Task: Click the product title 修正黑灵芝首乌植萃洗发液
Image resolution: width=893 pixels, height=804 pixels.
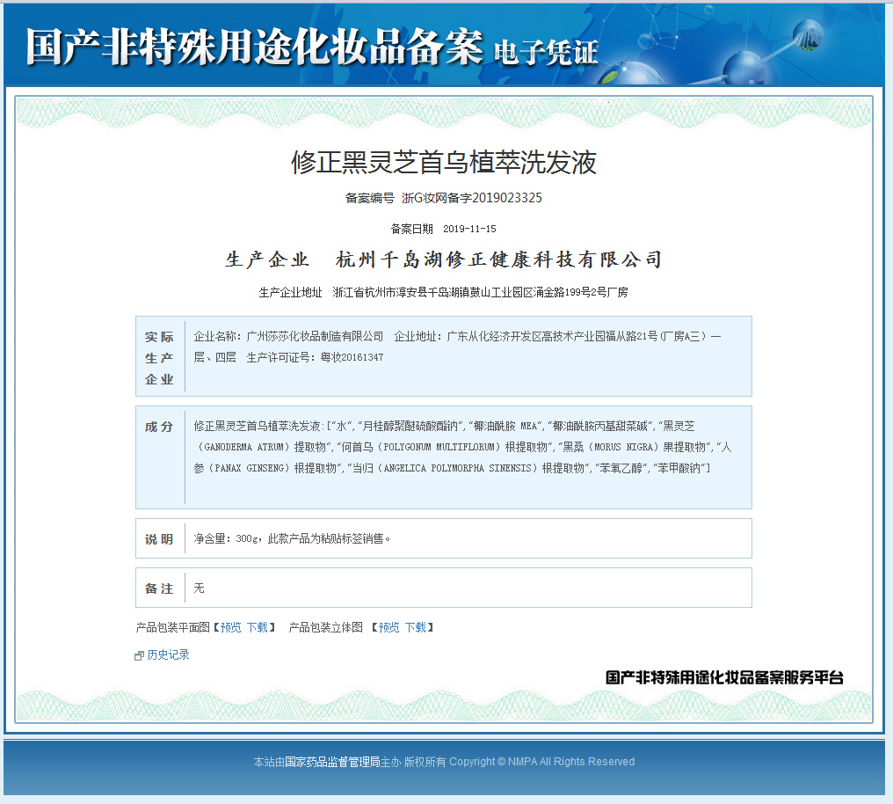Action: (x=444, y=162)
